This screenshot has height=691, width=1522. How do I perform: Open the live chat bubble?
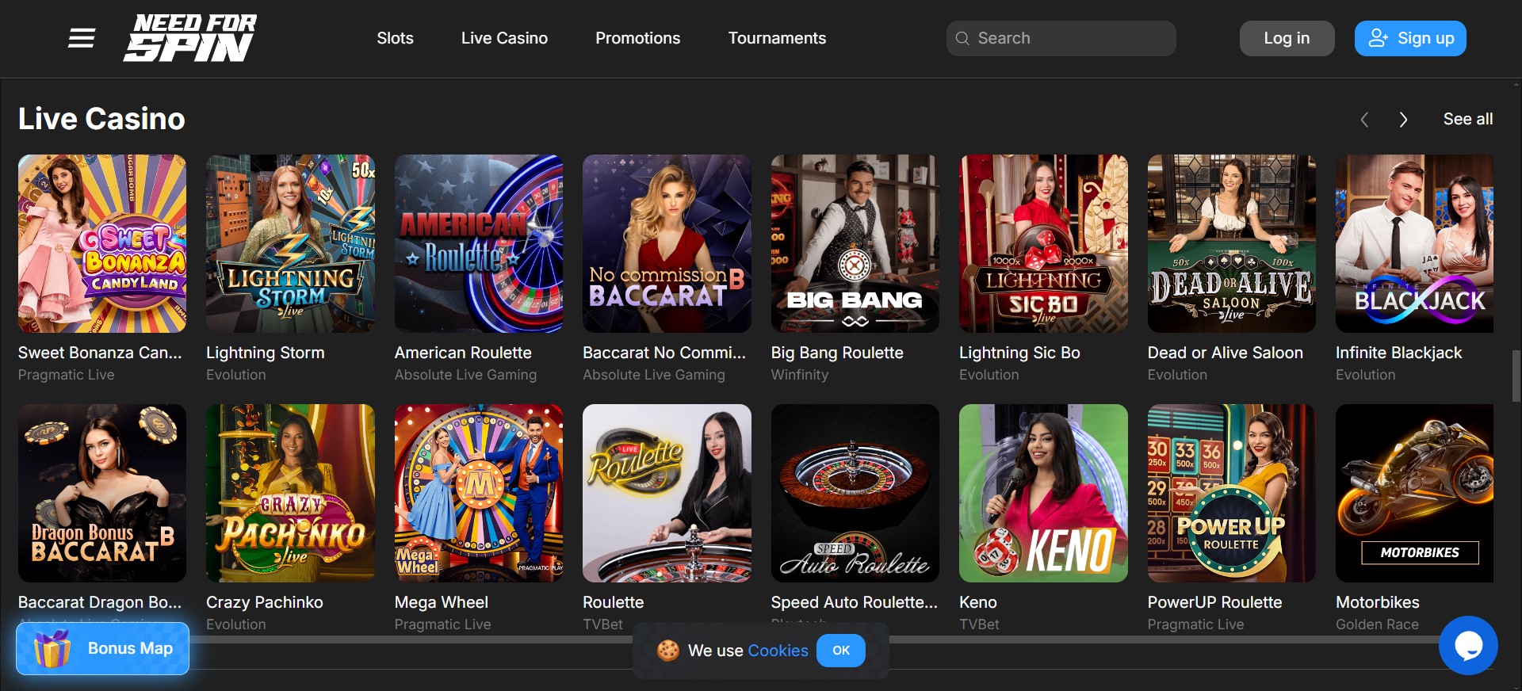[x=1468, y=645]
